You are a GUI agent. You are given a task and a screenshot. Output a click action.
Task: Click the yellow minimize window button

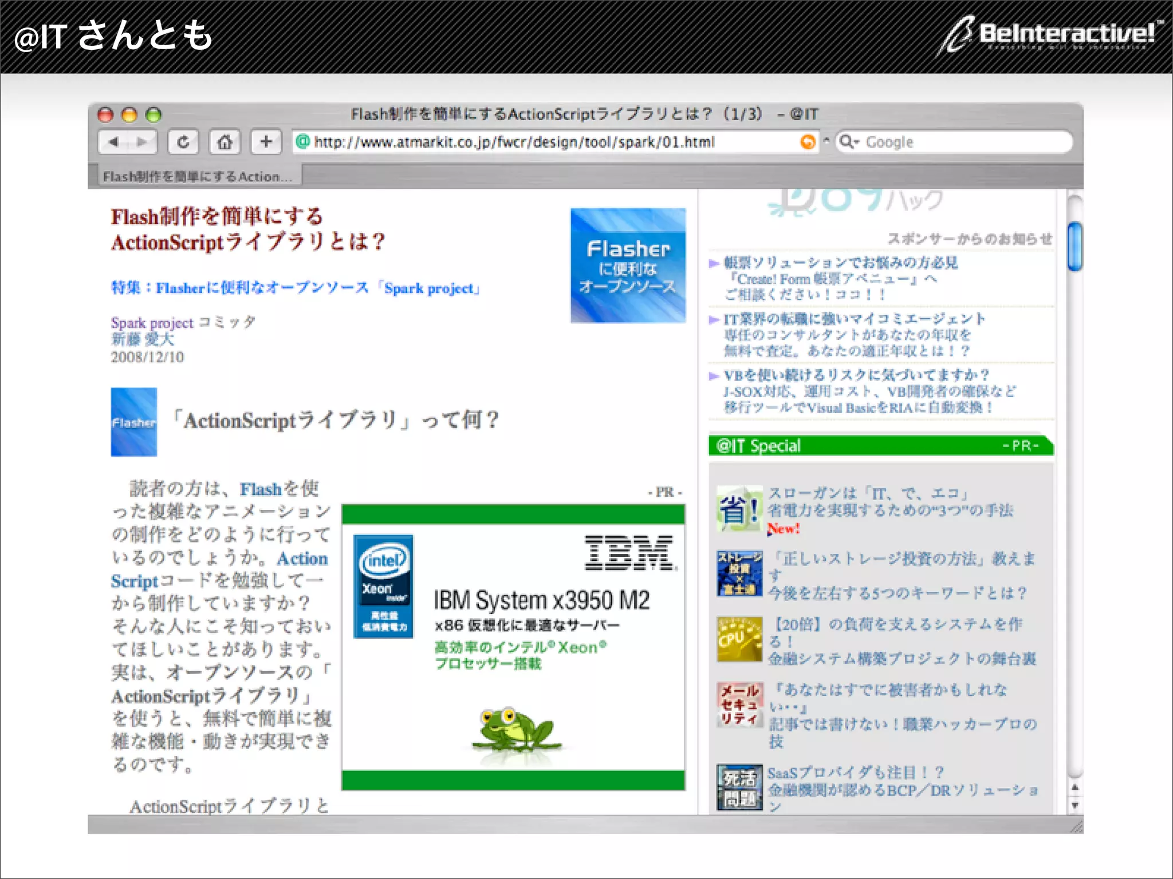click(x=129, y=115)
